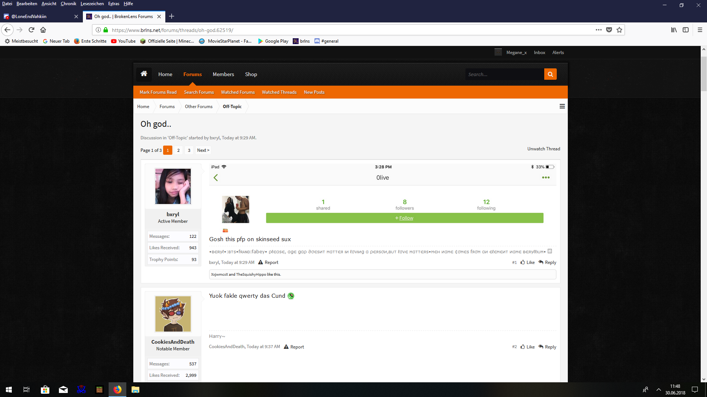Open the Alerts link
This screenshot has width=707, height=397.
click(558, 53)
